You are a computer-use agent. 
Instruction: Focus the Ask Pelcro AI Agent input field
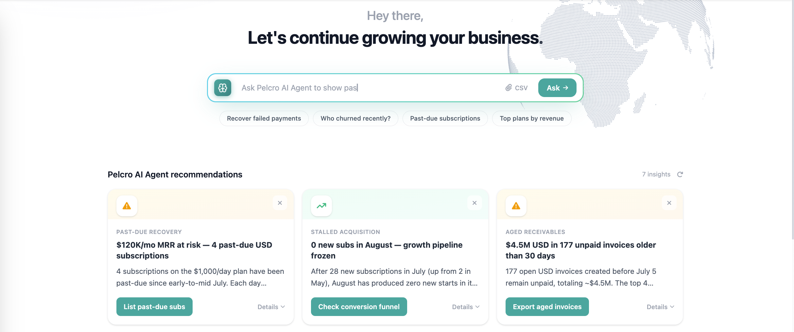click(370, 88)
